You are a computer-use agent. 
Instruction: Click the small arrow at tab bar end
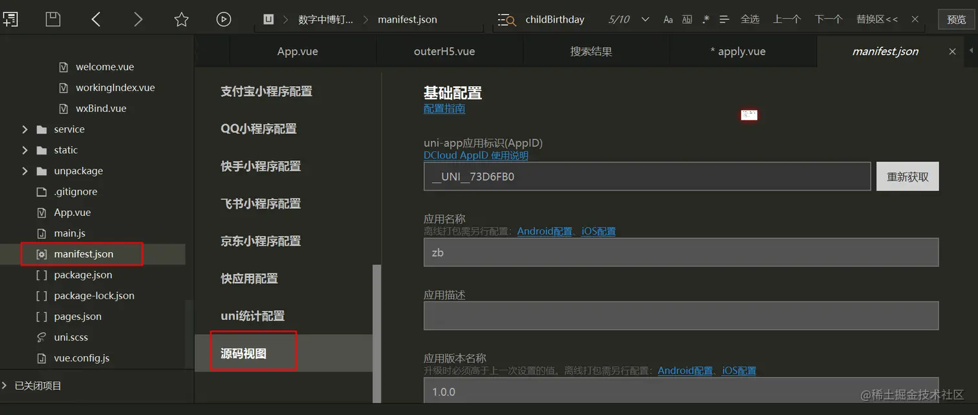tap(971, 50)
